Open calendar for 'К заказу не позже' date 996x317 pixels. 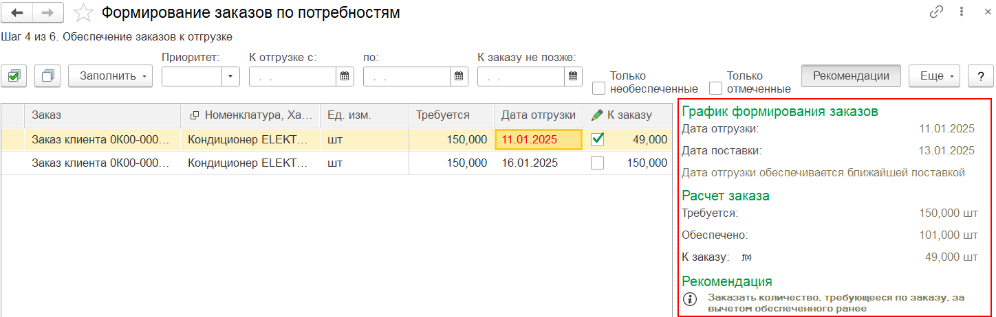pyautogui.click(x=573, y=76)
